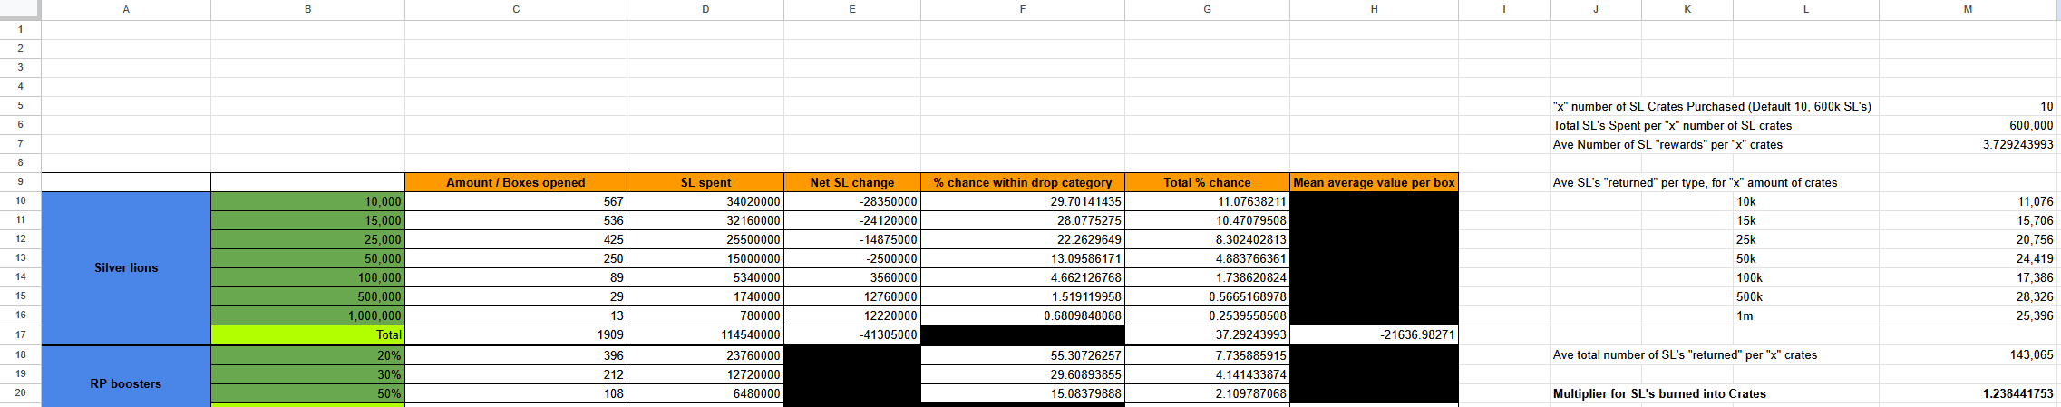Viewport: 2061px width, 407px height.
Task: Select the bright green Total cell
Action: pyautogui.click(x=307, y=334)
